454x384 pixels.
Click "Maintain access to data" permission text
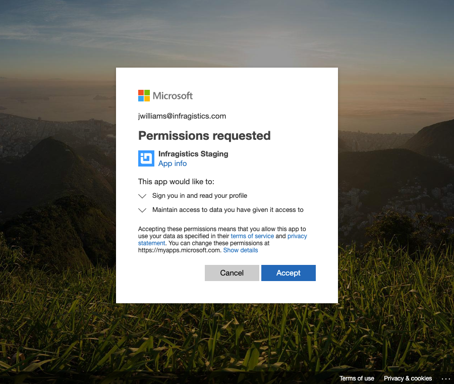pos(228,209)
